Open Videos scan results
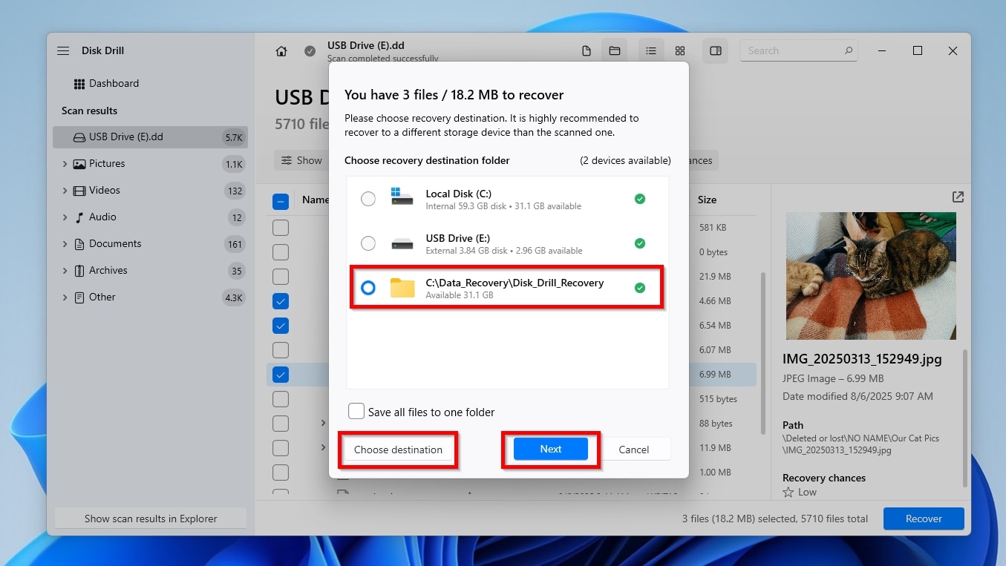Image resolution: width=1006 pixels, height=566 pixels. [105, 191]
